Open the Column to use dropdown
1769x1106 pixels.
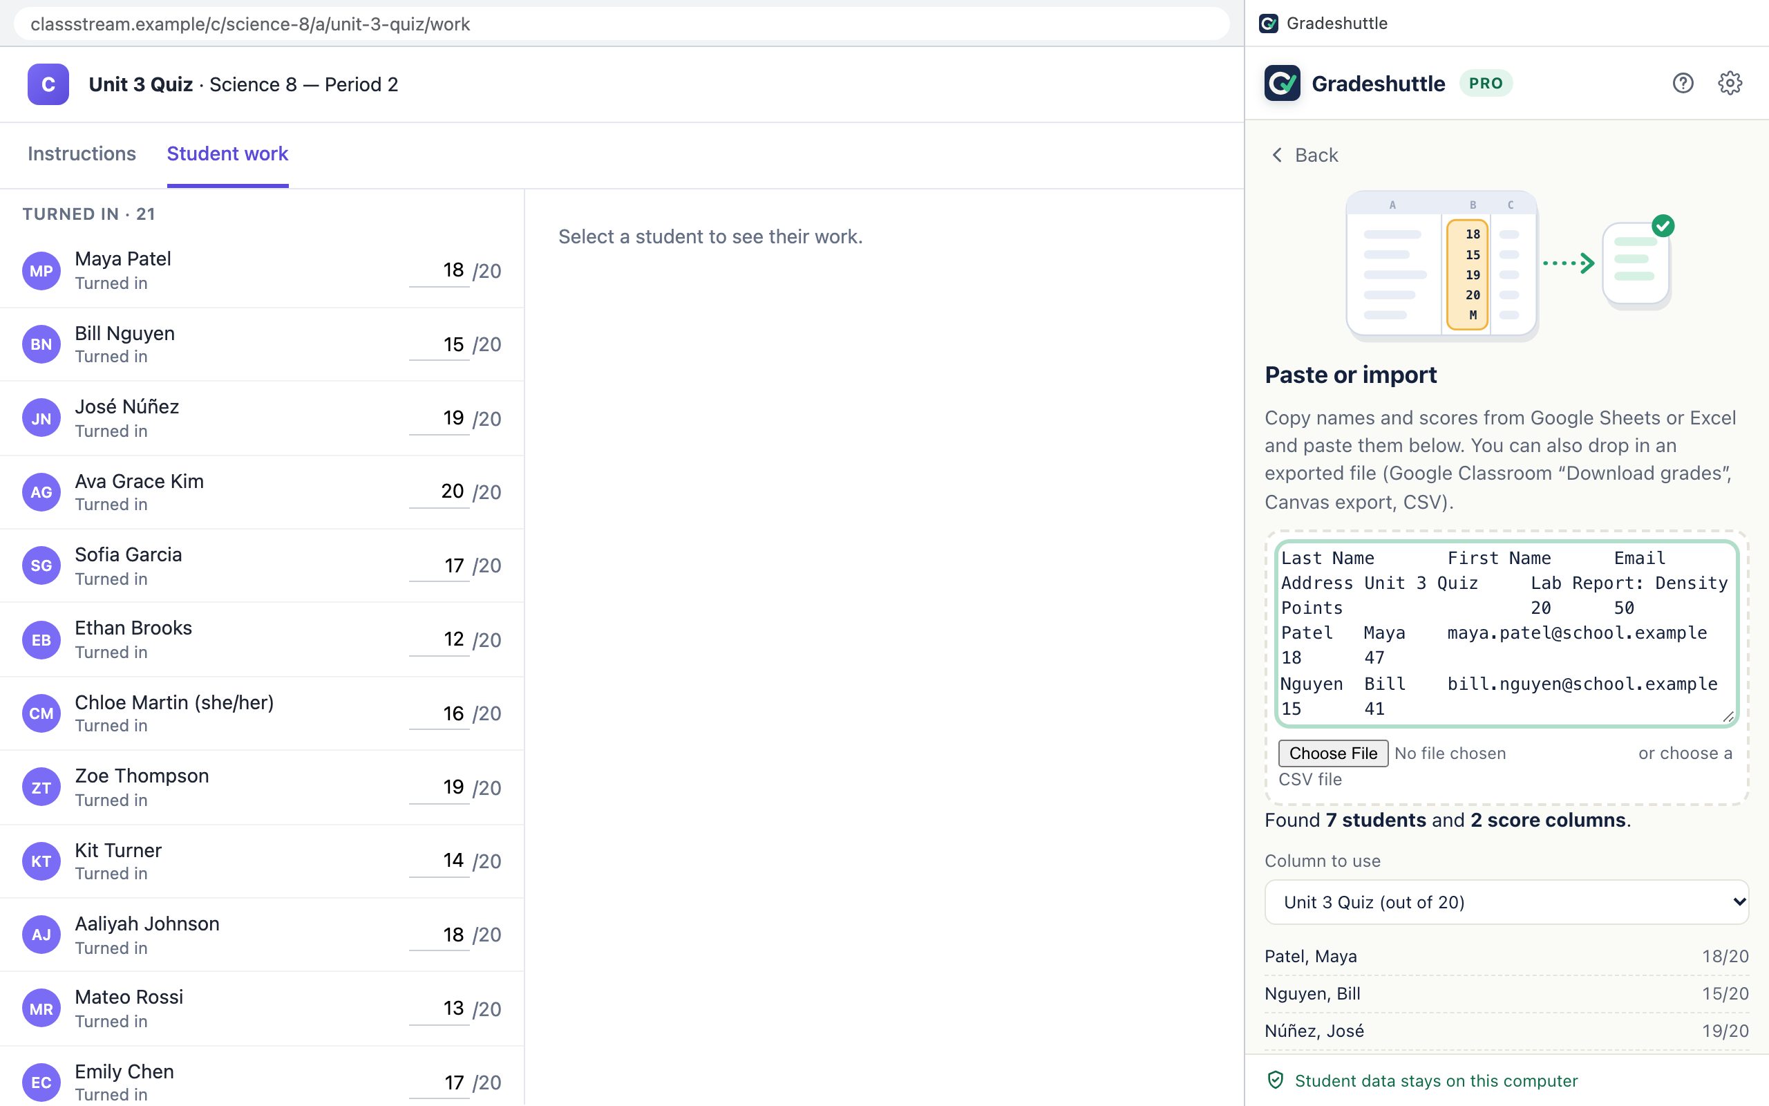1506,902
